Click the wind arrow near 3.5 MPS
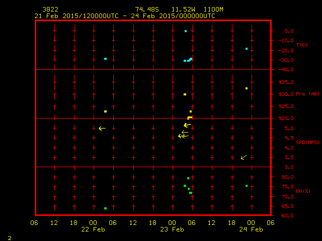Viewport: 322px width, 241px height. [x=244, y=158]
